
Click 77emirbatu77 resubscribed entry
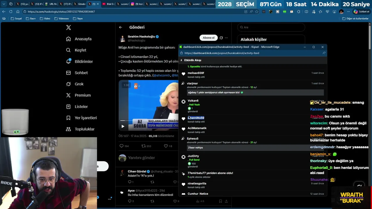coord(210,173)
